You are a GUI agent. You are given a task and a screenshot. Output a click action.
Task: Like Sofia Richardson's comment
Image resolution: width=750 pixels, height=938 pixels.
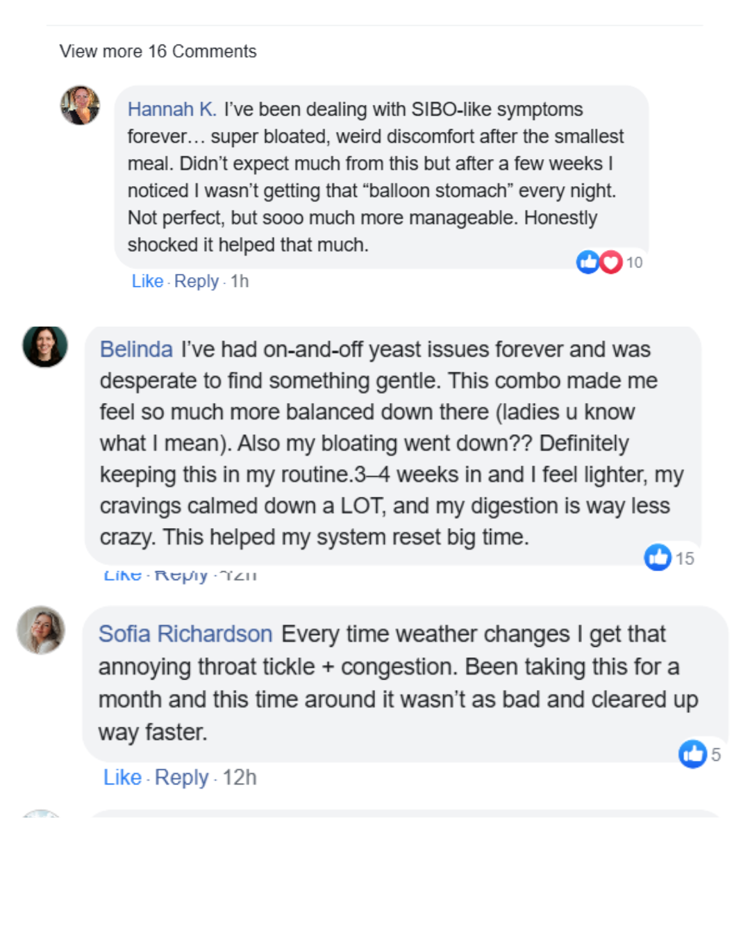[122, 777]
